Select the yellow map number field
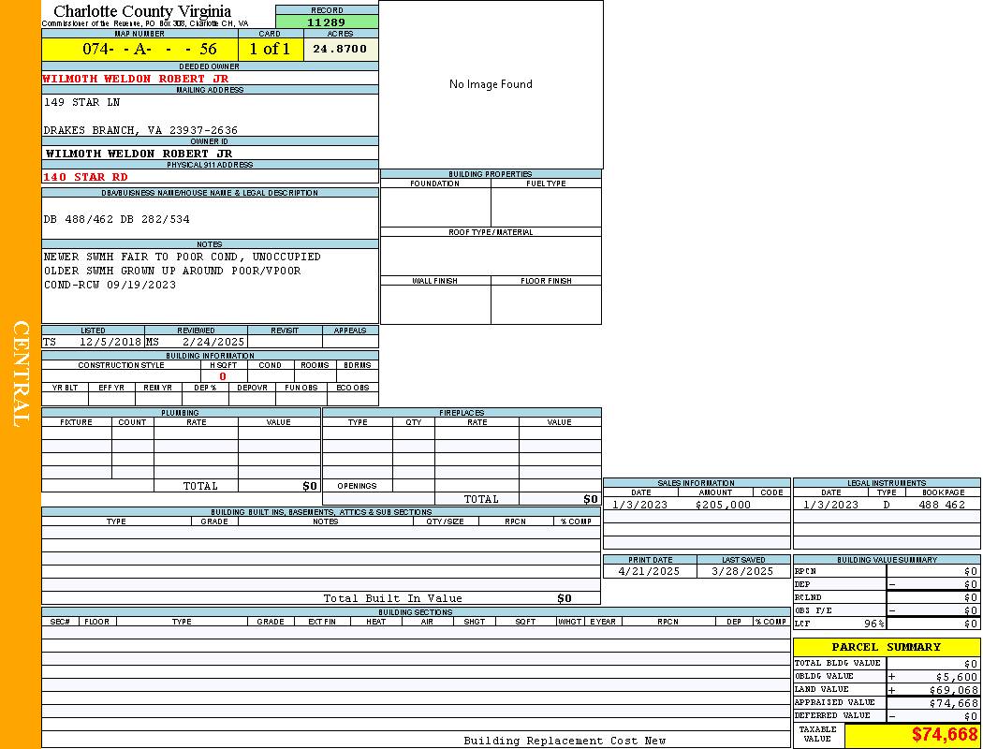 click(139, 50)
